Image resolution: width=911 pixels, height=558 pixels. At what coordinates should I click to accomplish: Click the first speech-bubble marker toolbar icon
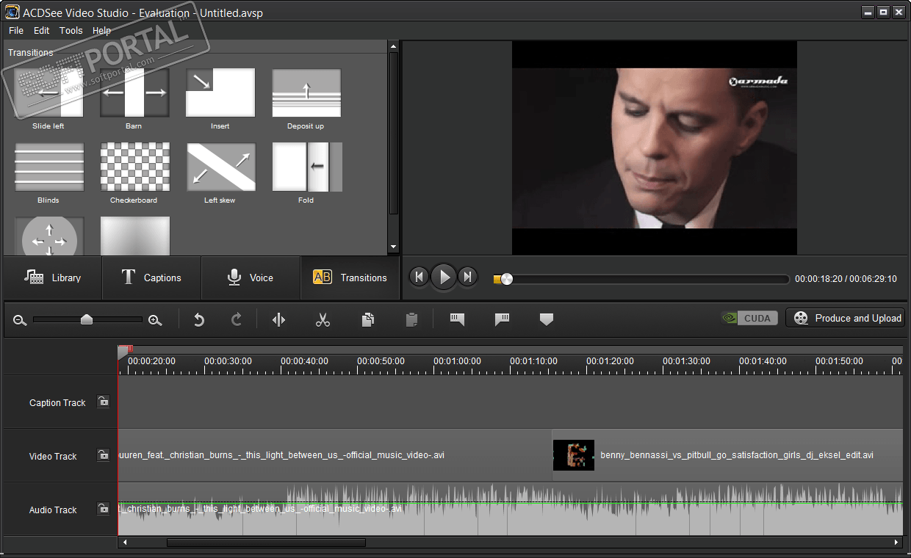(457, 319)
